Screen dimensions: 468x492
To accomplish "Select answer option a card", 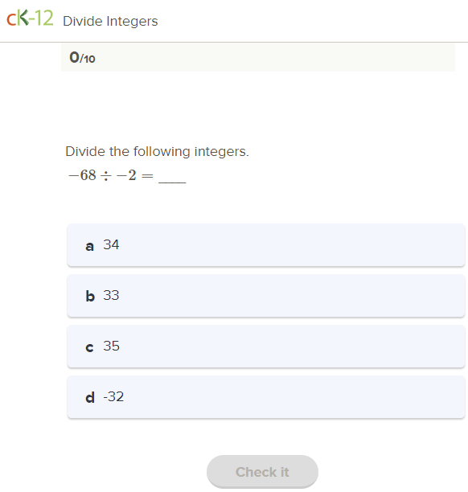I will pos(266,245).
